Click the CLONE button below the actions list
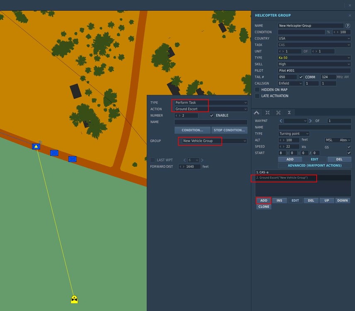Image resolution: width=355 pixels, height=311 pixels. click(x=264, y=207)
